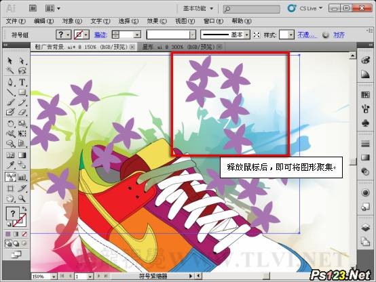Open the Symbols panel club icon
This screenshot has height=282, width=376.
click(365, 123)
